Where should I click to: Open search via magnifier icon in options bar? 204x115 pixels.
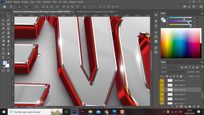point(189,7)
